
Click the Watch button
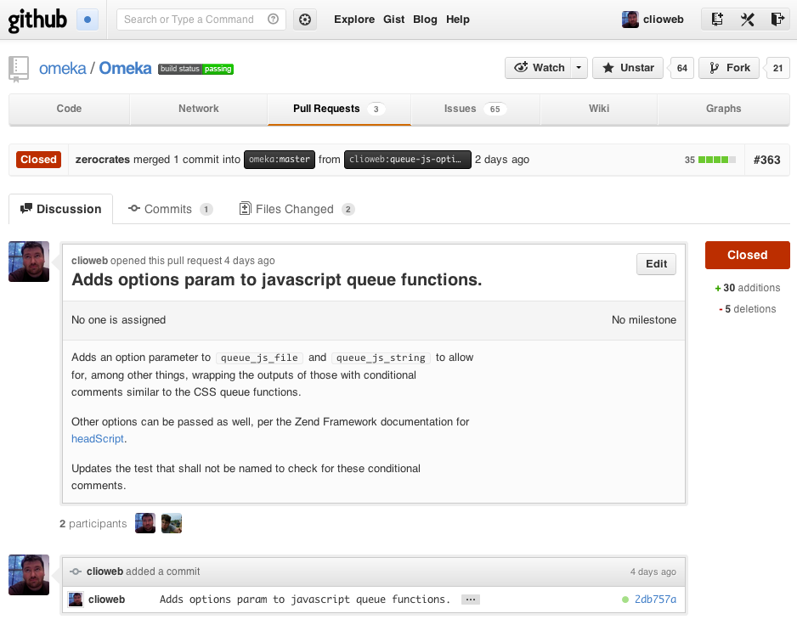coord(539,68)
